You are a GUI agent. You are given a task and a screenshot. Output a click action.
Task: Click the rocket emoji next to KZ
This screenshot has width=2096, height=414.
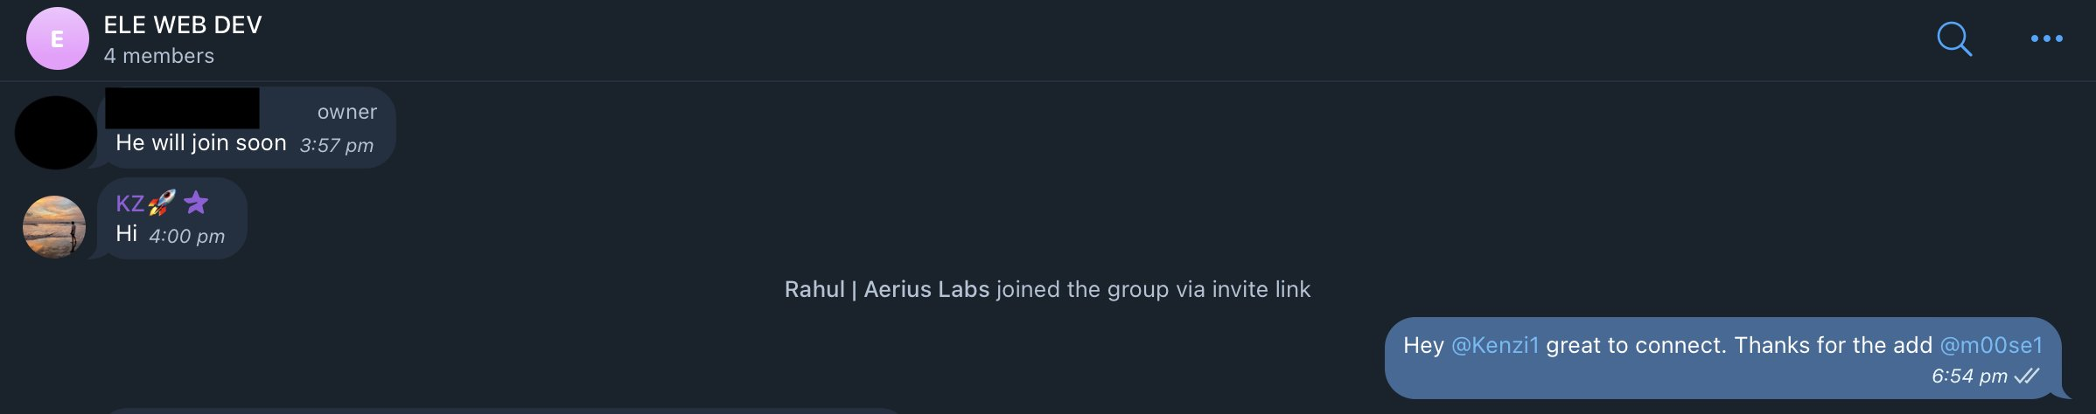(x=162, y=203)
